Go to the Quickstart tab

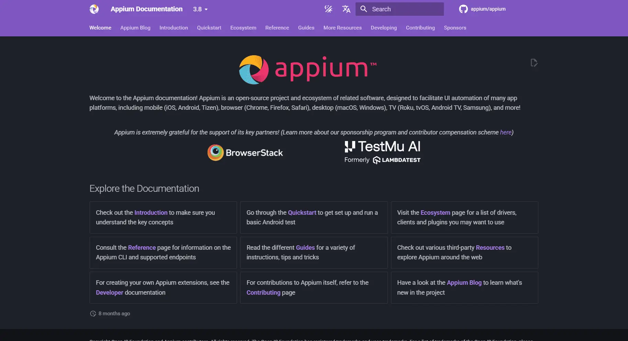(x=209, y=28)
